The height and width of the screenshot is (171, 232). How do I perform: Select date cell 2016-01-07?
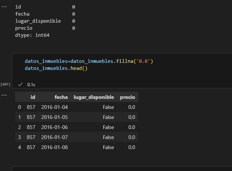point(54,137)
